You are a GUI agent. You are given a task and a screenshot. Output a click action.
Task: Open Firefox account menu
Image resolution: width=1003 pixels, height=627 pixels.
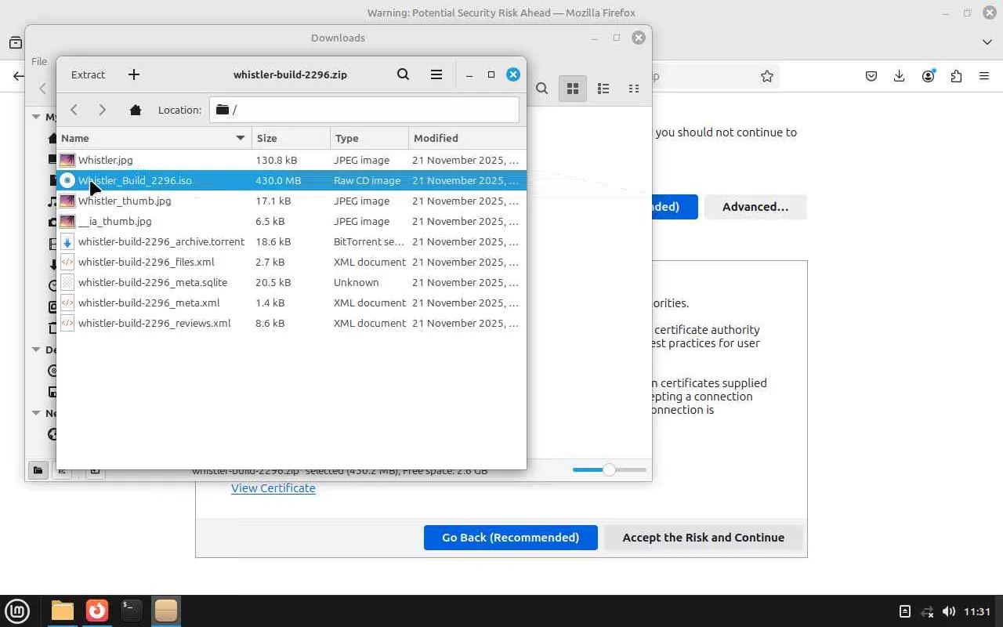point(929,76)
